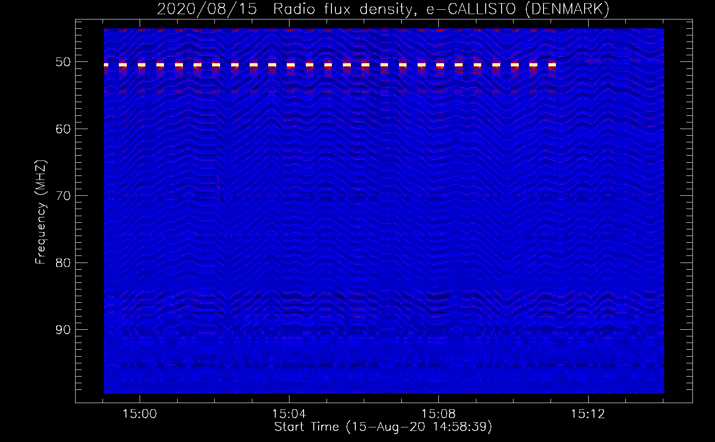715x442 pixels.
Task: Click the plot title '2020/08/15 Radio flux density, e-CALLISTO (DENMARK)'
Action: (x=383, y=9)
